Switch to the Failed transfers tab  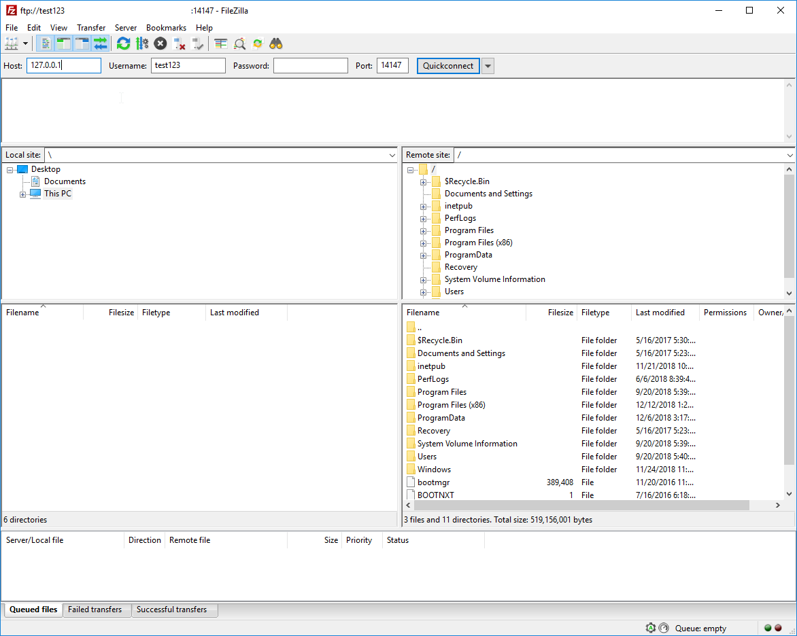coord(97,609)
